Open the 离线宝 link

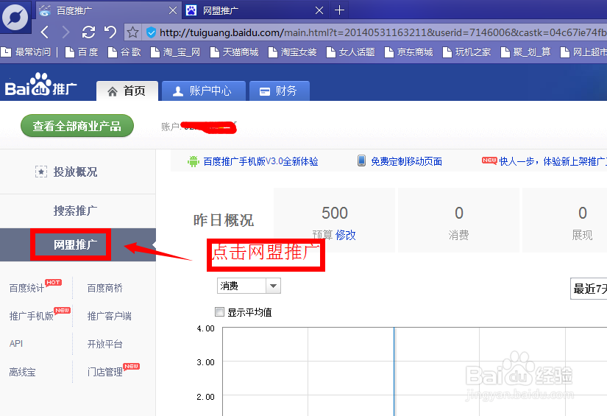pos(23,373)
